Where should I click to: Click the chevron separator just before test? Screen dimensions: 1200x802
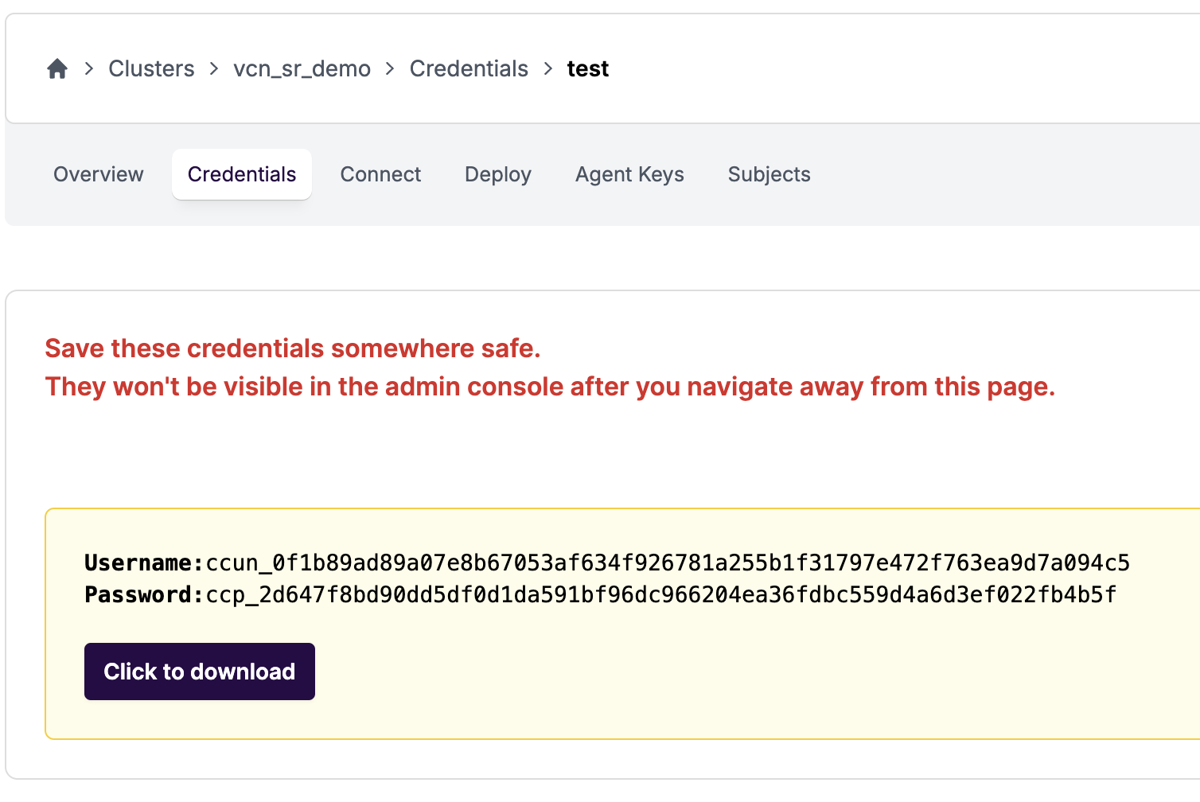[x=548, y=69]
